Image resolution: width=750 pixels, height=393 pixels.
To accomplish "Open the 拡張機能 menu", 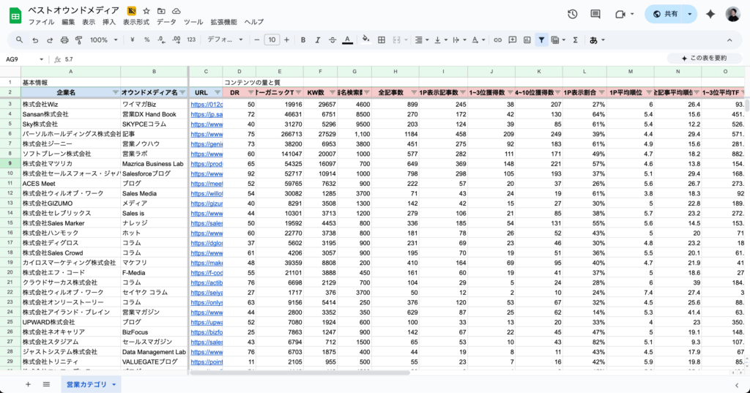I will (223, 22).
